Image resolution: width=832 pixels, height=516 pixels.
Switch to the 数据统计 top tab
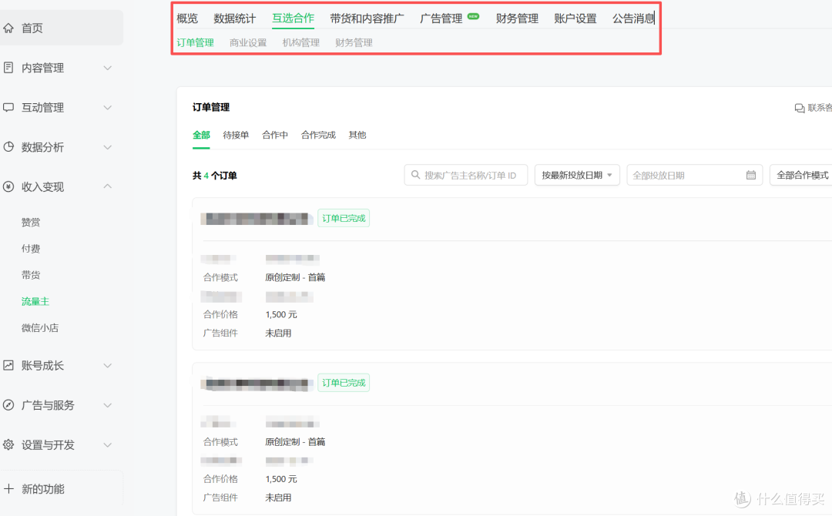click(234, 18)
